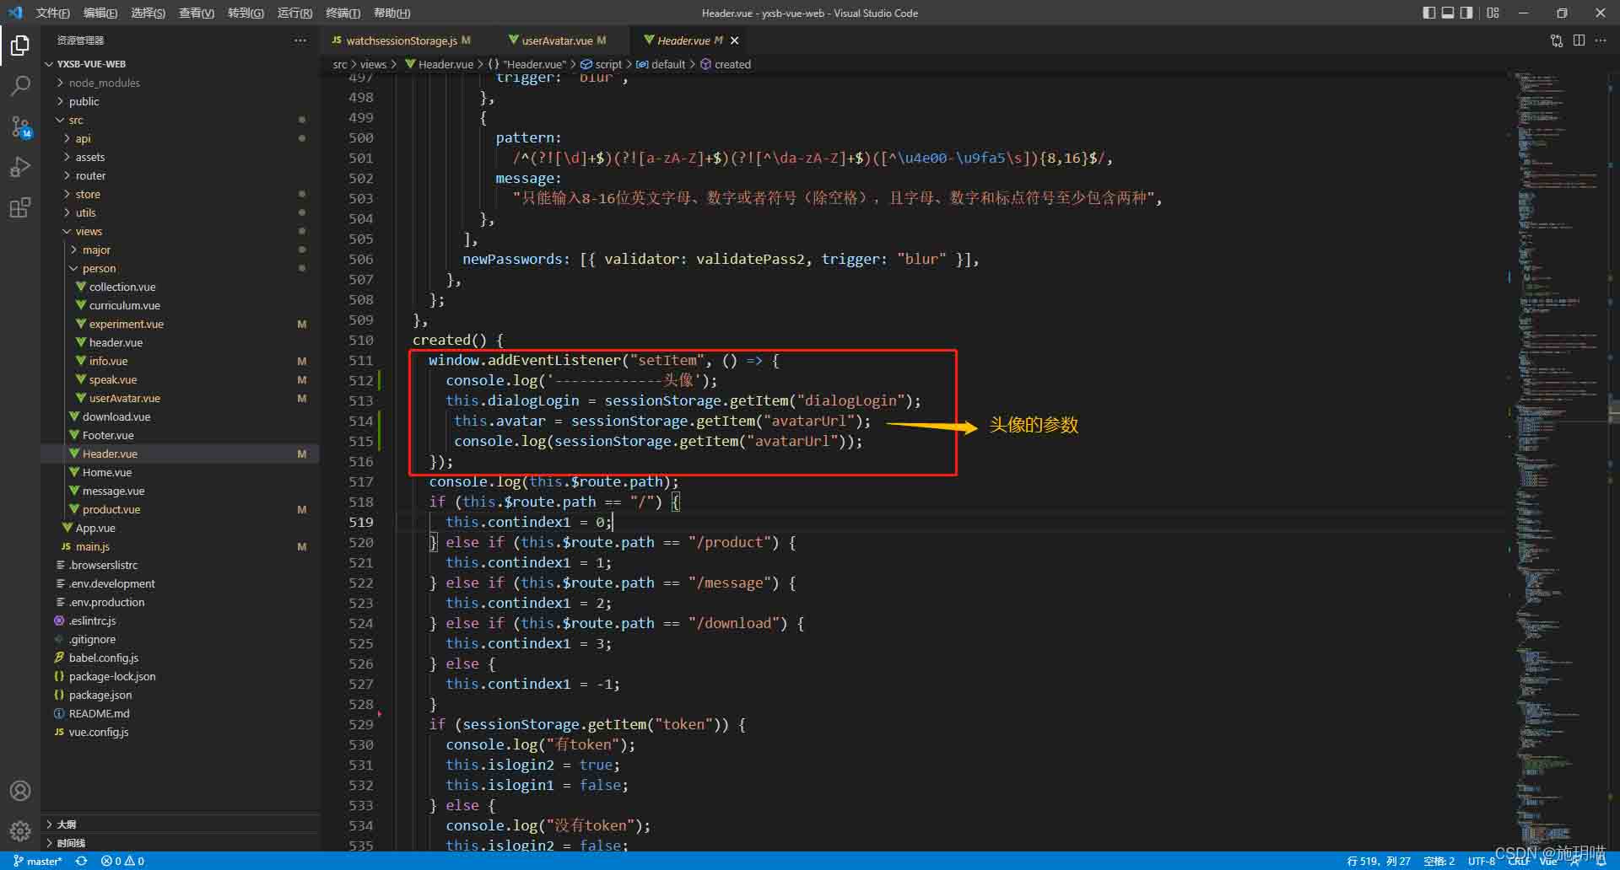The image size is (1620, 870).
Task: Click the split editor right icon
Action: (x=1579, y=40)
